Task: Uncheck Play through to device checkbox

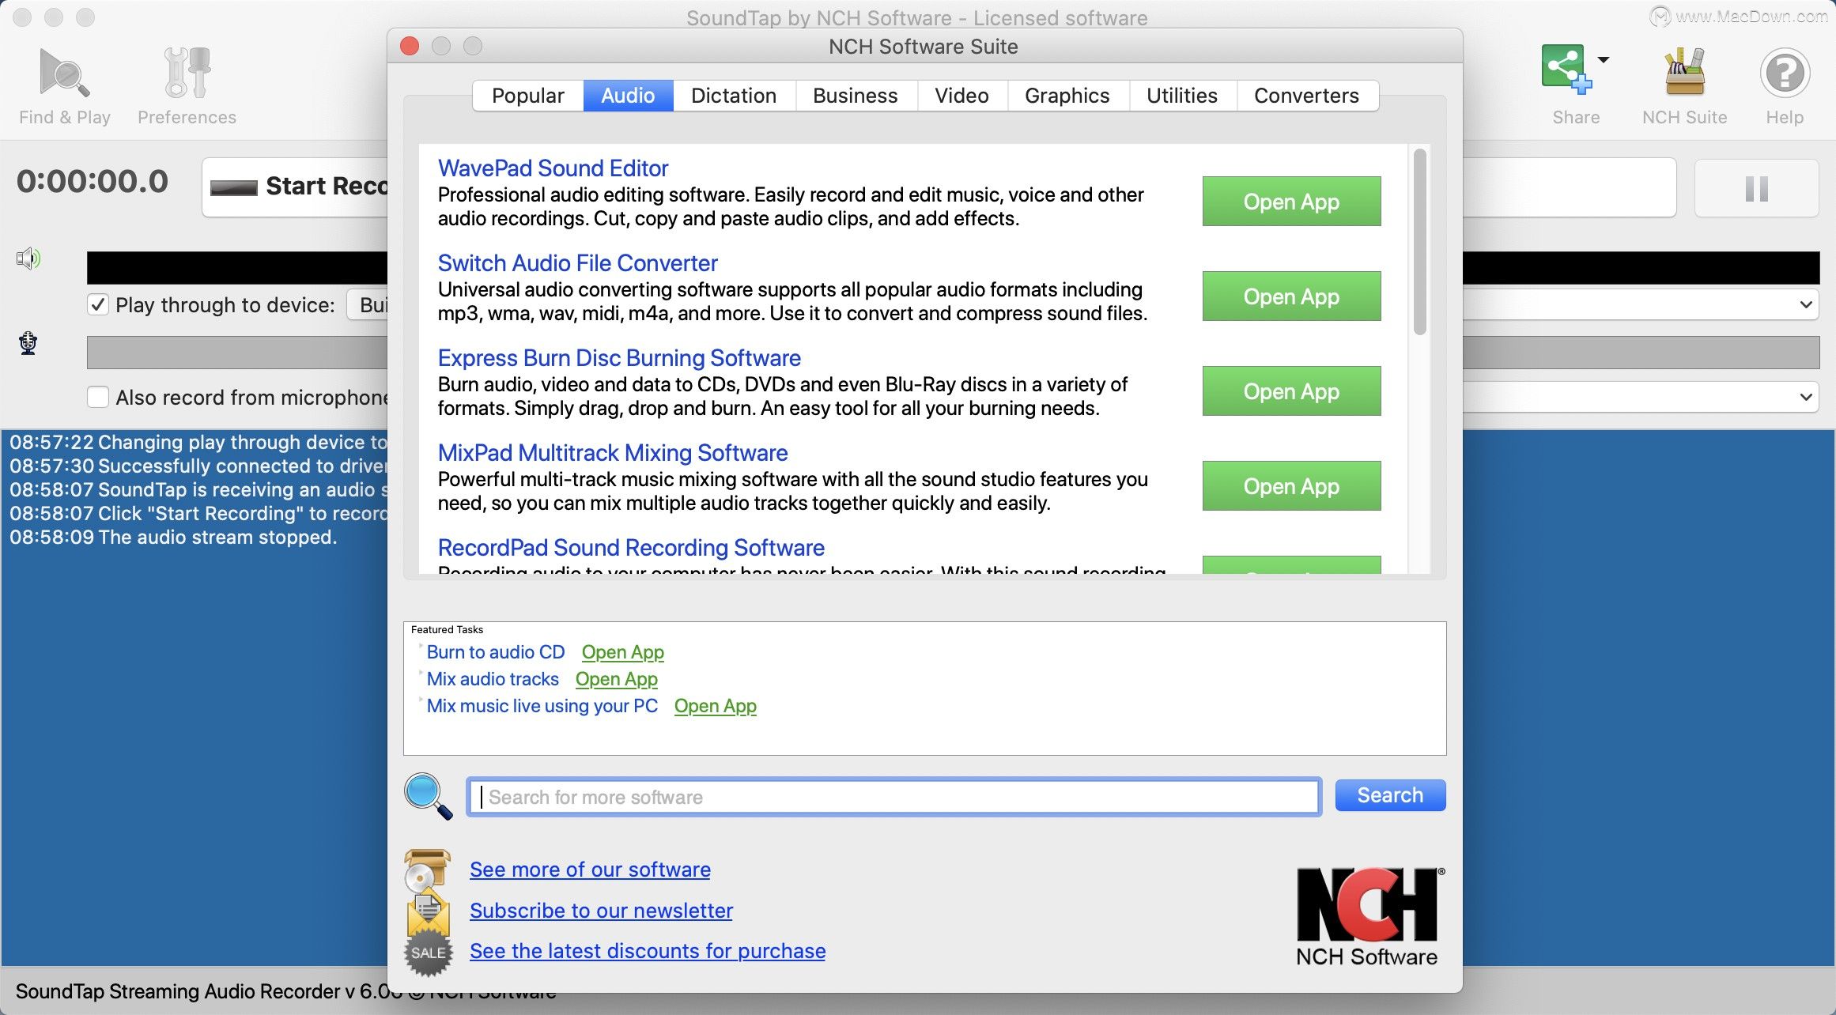Action: pos(98,305)
